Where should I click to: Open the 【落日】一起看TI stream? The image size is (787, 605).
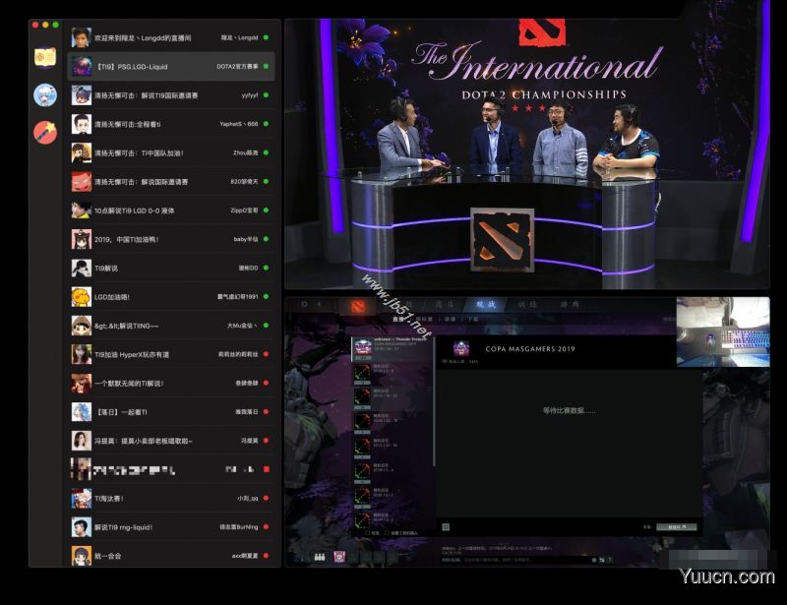170,411
